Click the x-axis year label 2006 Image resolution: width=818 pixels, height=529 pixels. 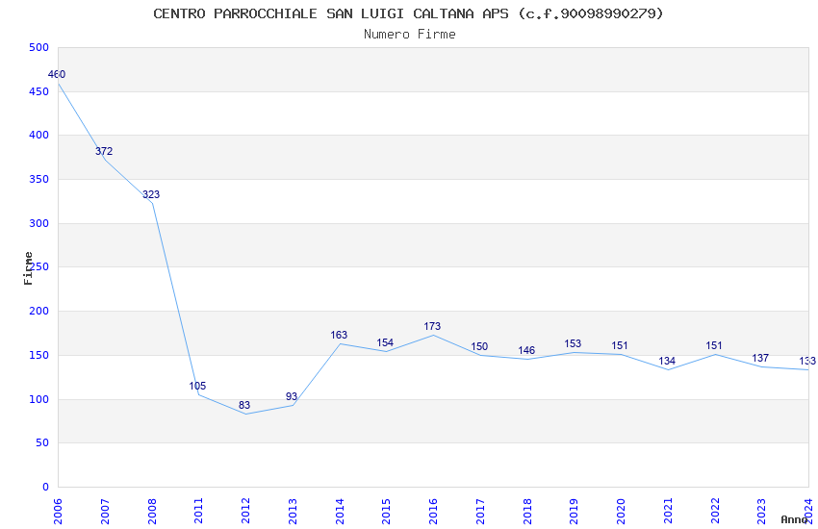tap(58, 511)
